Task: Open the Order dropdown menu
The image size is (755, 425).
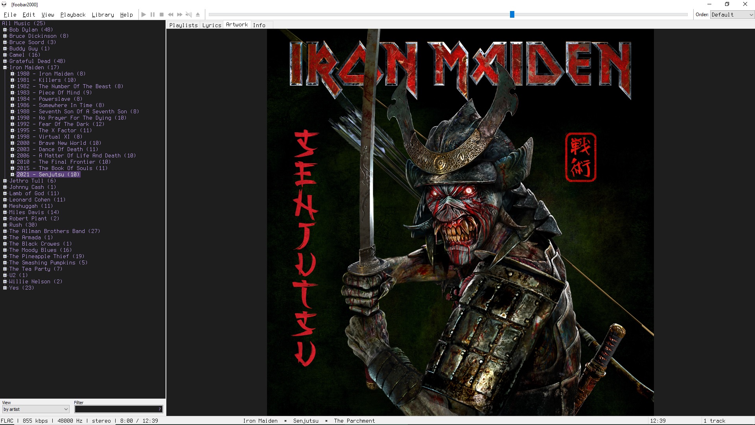Action: point(732,15)
